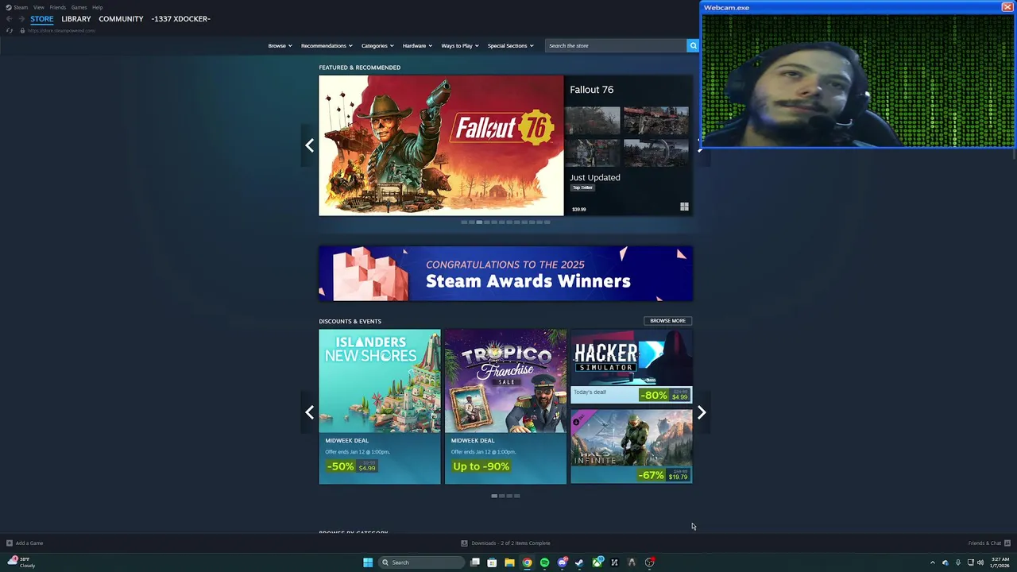
Task: Click the Add a Game plus icon
Action: pos(10,543)
